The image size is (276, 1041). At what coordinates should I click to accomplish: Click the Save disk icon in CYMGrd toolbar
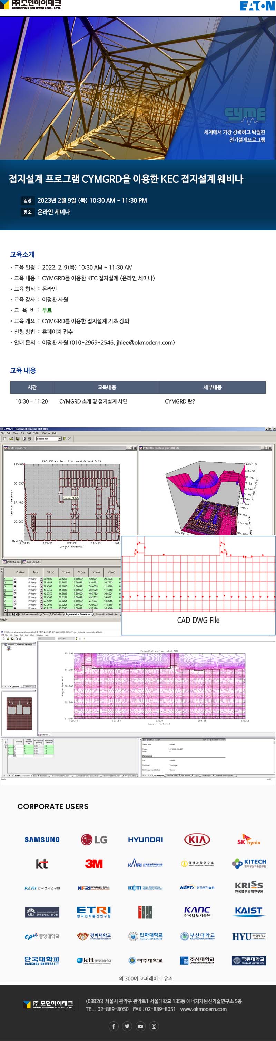pos(18,438)
